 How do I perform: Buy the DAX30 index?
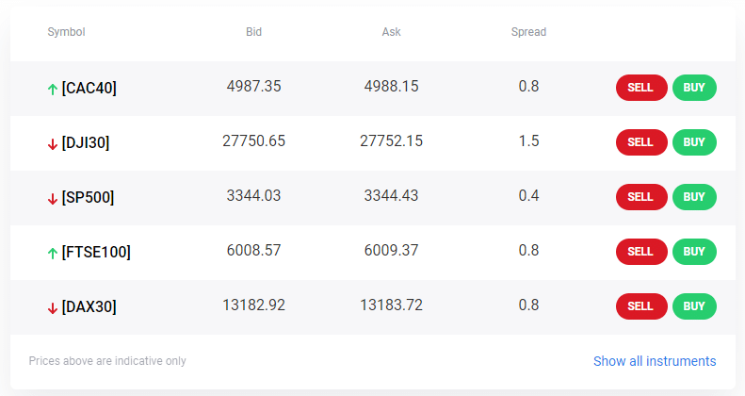pyautogui.click(x=694, y=306)
